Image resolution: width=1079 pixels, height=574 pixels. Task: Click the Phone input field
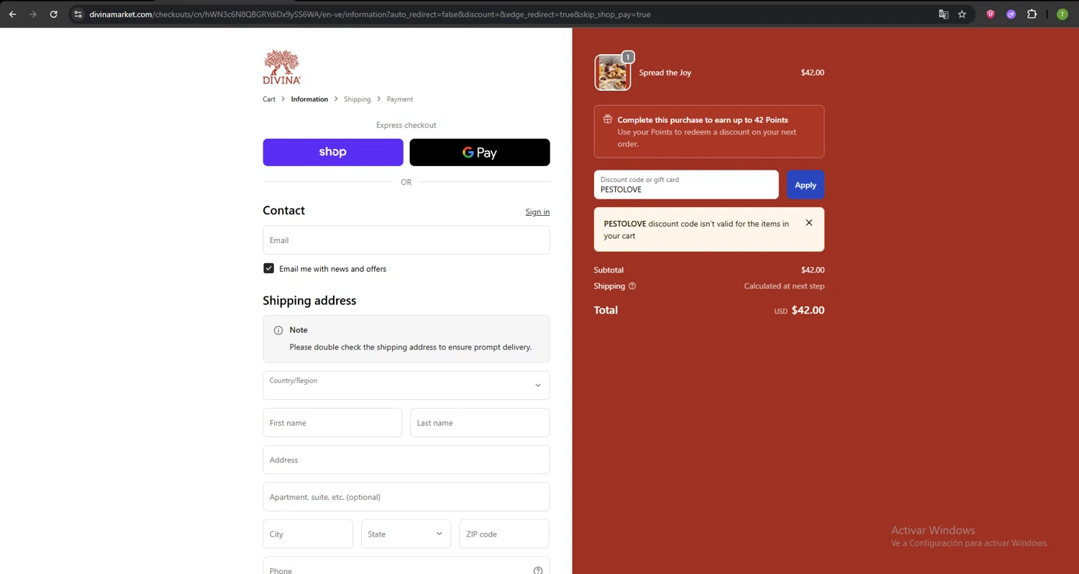click(406, 566)
